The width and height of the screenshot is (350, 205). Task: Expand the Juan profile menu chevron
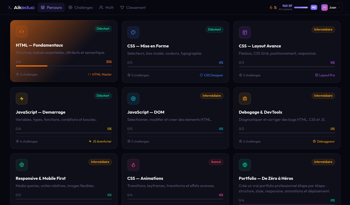(339, 8)
